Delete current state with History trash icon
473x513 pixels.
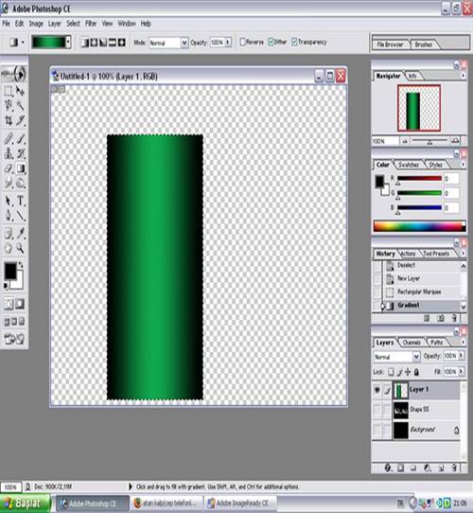coord(454,318)
